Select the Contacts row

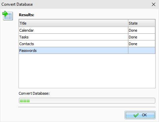(87, 44)
